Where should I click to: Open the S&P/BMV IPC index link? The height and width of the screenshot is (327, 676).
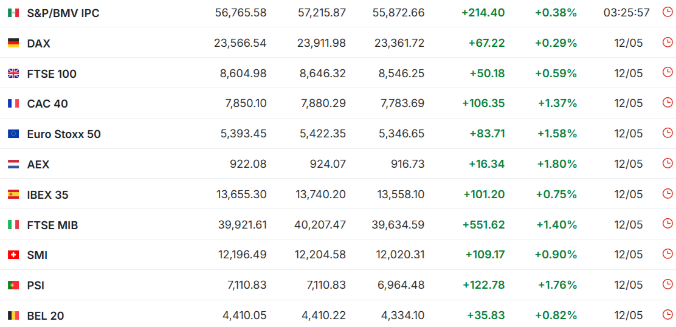point(63,13)
